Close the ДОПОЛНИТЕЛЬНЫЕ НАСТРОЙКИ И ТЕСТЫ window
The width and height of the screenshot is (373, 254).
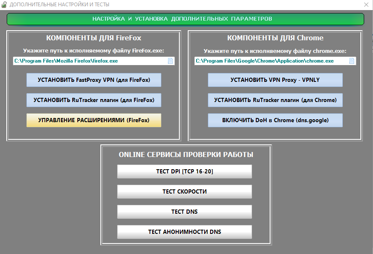366,5
